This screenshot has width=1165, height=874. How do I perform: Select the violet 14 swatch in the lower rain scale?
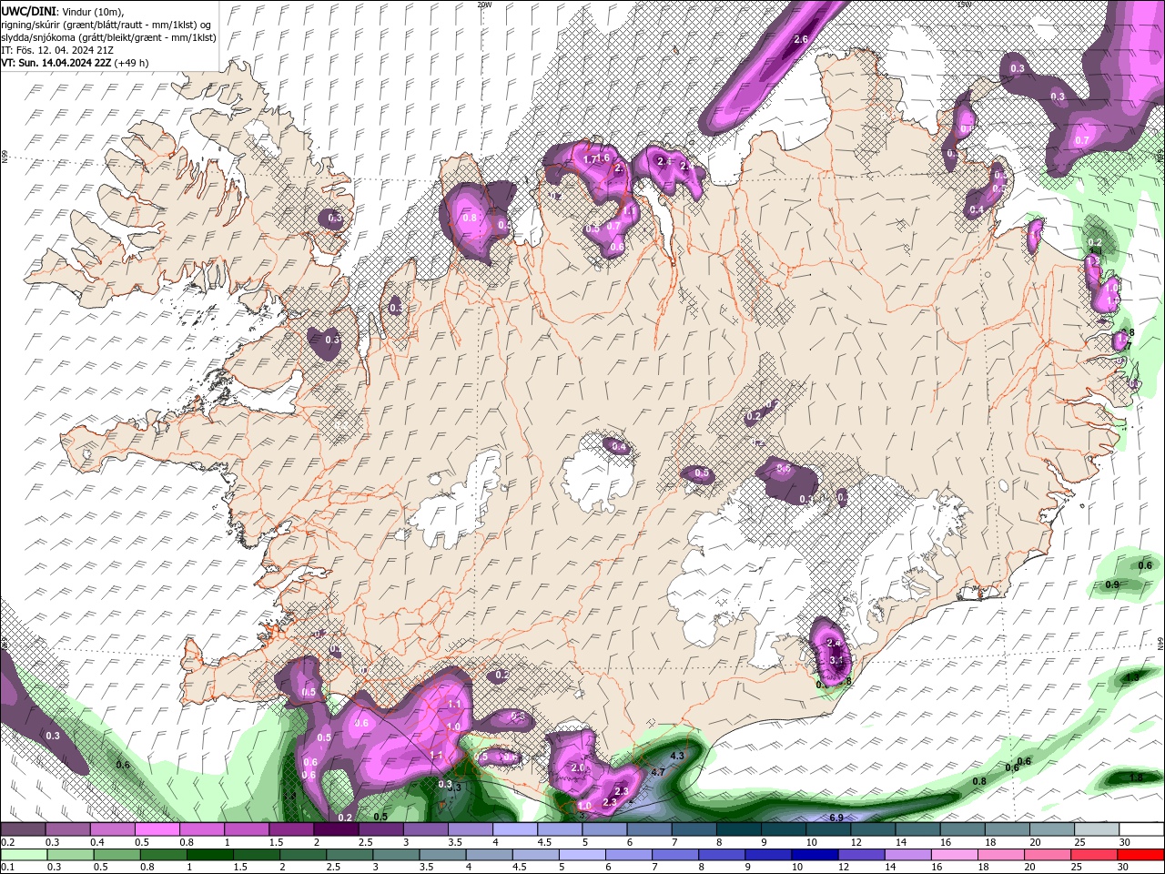point(907,855)
